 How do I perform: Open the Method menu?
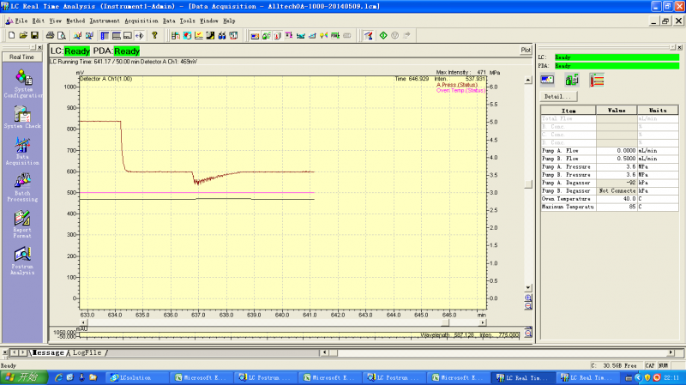coord(75,20)
